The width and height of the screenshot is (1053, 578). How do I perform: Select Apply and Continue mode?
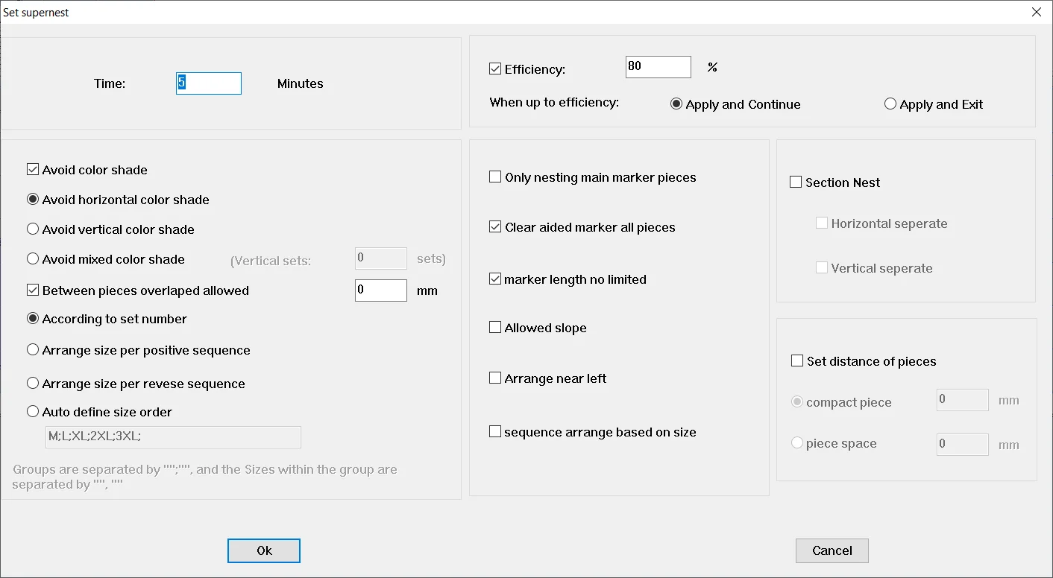click(x=675, y=104)
